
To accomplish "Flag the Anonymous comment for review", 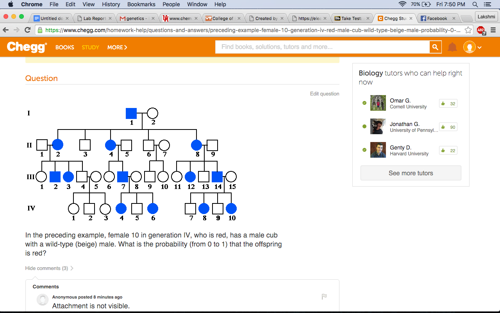I will click(x=324, y=297).
